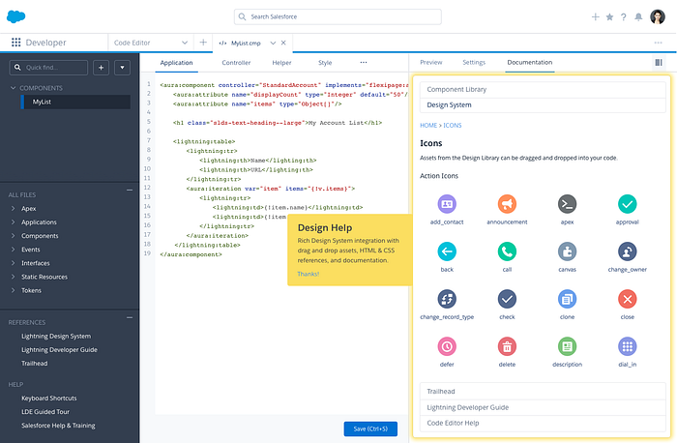Click the pink defer clock icon
677x443 pixels.
446,346
